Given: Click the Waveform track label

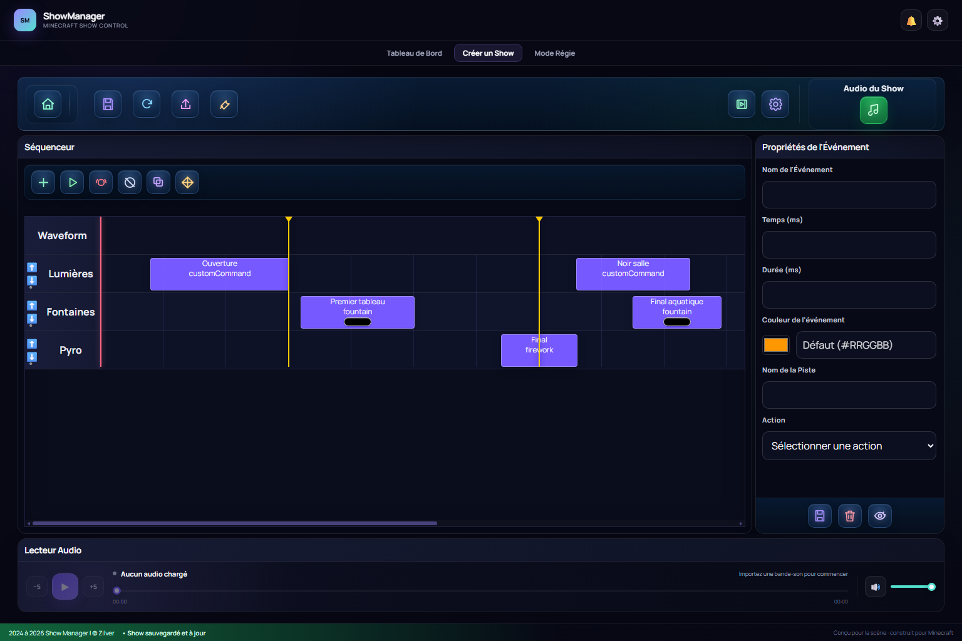Looking at the screenshot, I should [x=62, y=235].
